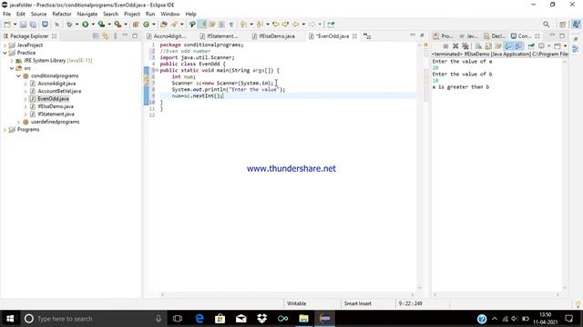
Task: Close the EvenOdd.java editor tab
Action: 354,36
